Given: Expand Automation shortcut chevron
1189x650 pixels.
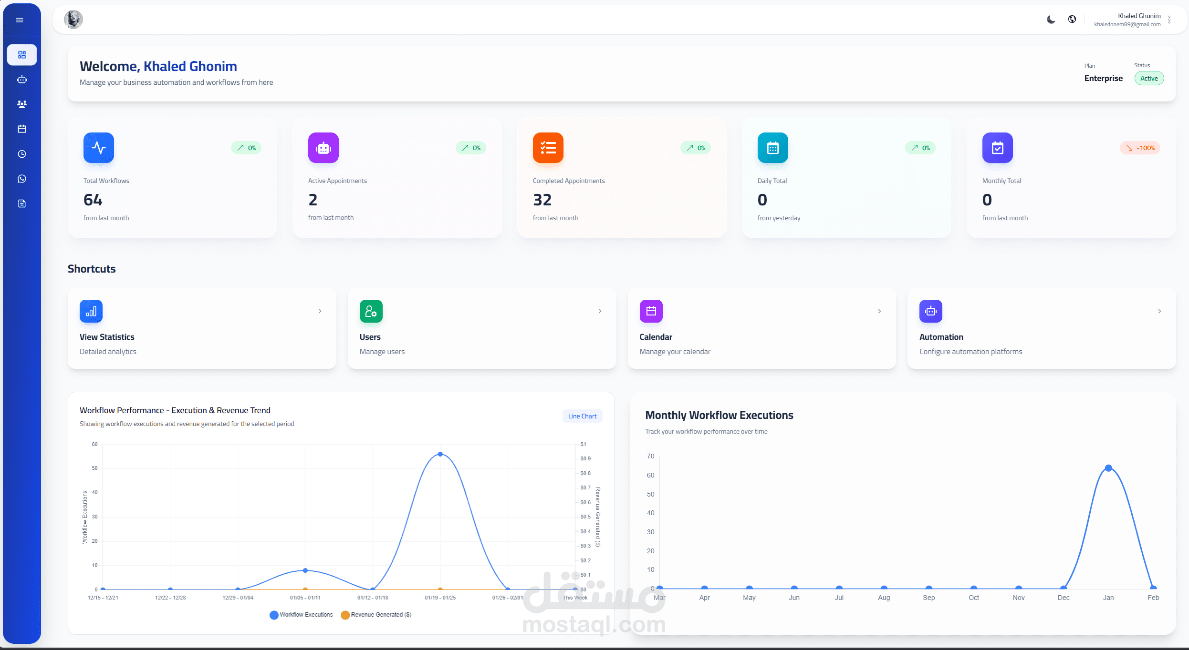Looking at the screenshot, I should pos(1159,311).
